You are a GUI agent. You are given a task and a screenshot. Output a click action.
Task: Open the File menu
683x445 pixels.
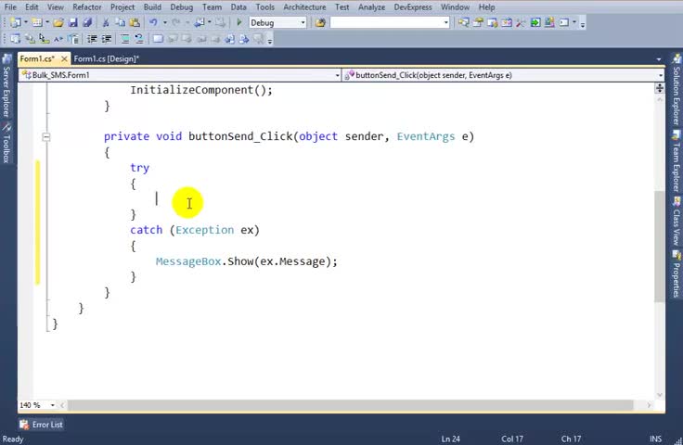(10, 7)
